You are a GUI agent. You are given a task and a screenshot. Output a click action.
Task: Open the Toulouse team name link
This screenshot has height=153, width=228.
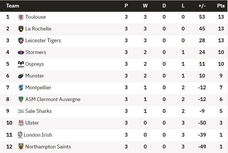coord(36,17)
